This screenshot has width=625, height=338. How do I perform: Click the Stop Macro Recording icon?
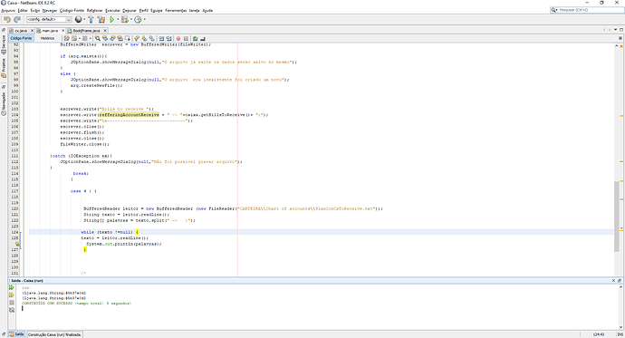[186, 38]
